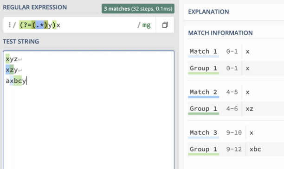The height and width of the screenshot is (169, 284).
Task: Place cursor after xyz on first line
Action: pyautogui.click(x=18, y=59)
